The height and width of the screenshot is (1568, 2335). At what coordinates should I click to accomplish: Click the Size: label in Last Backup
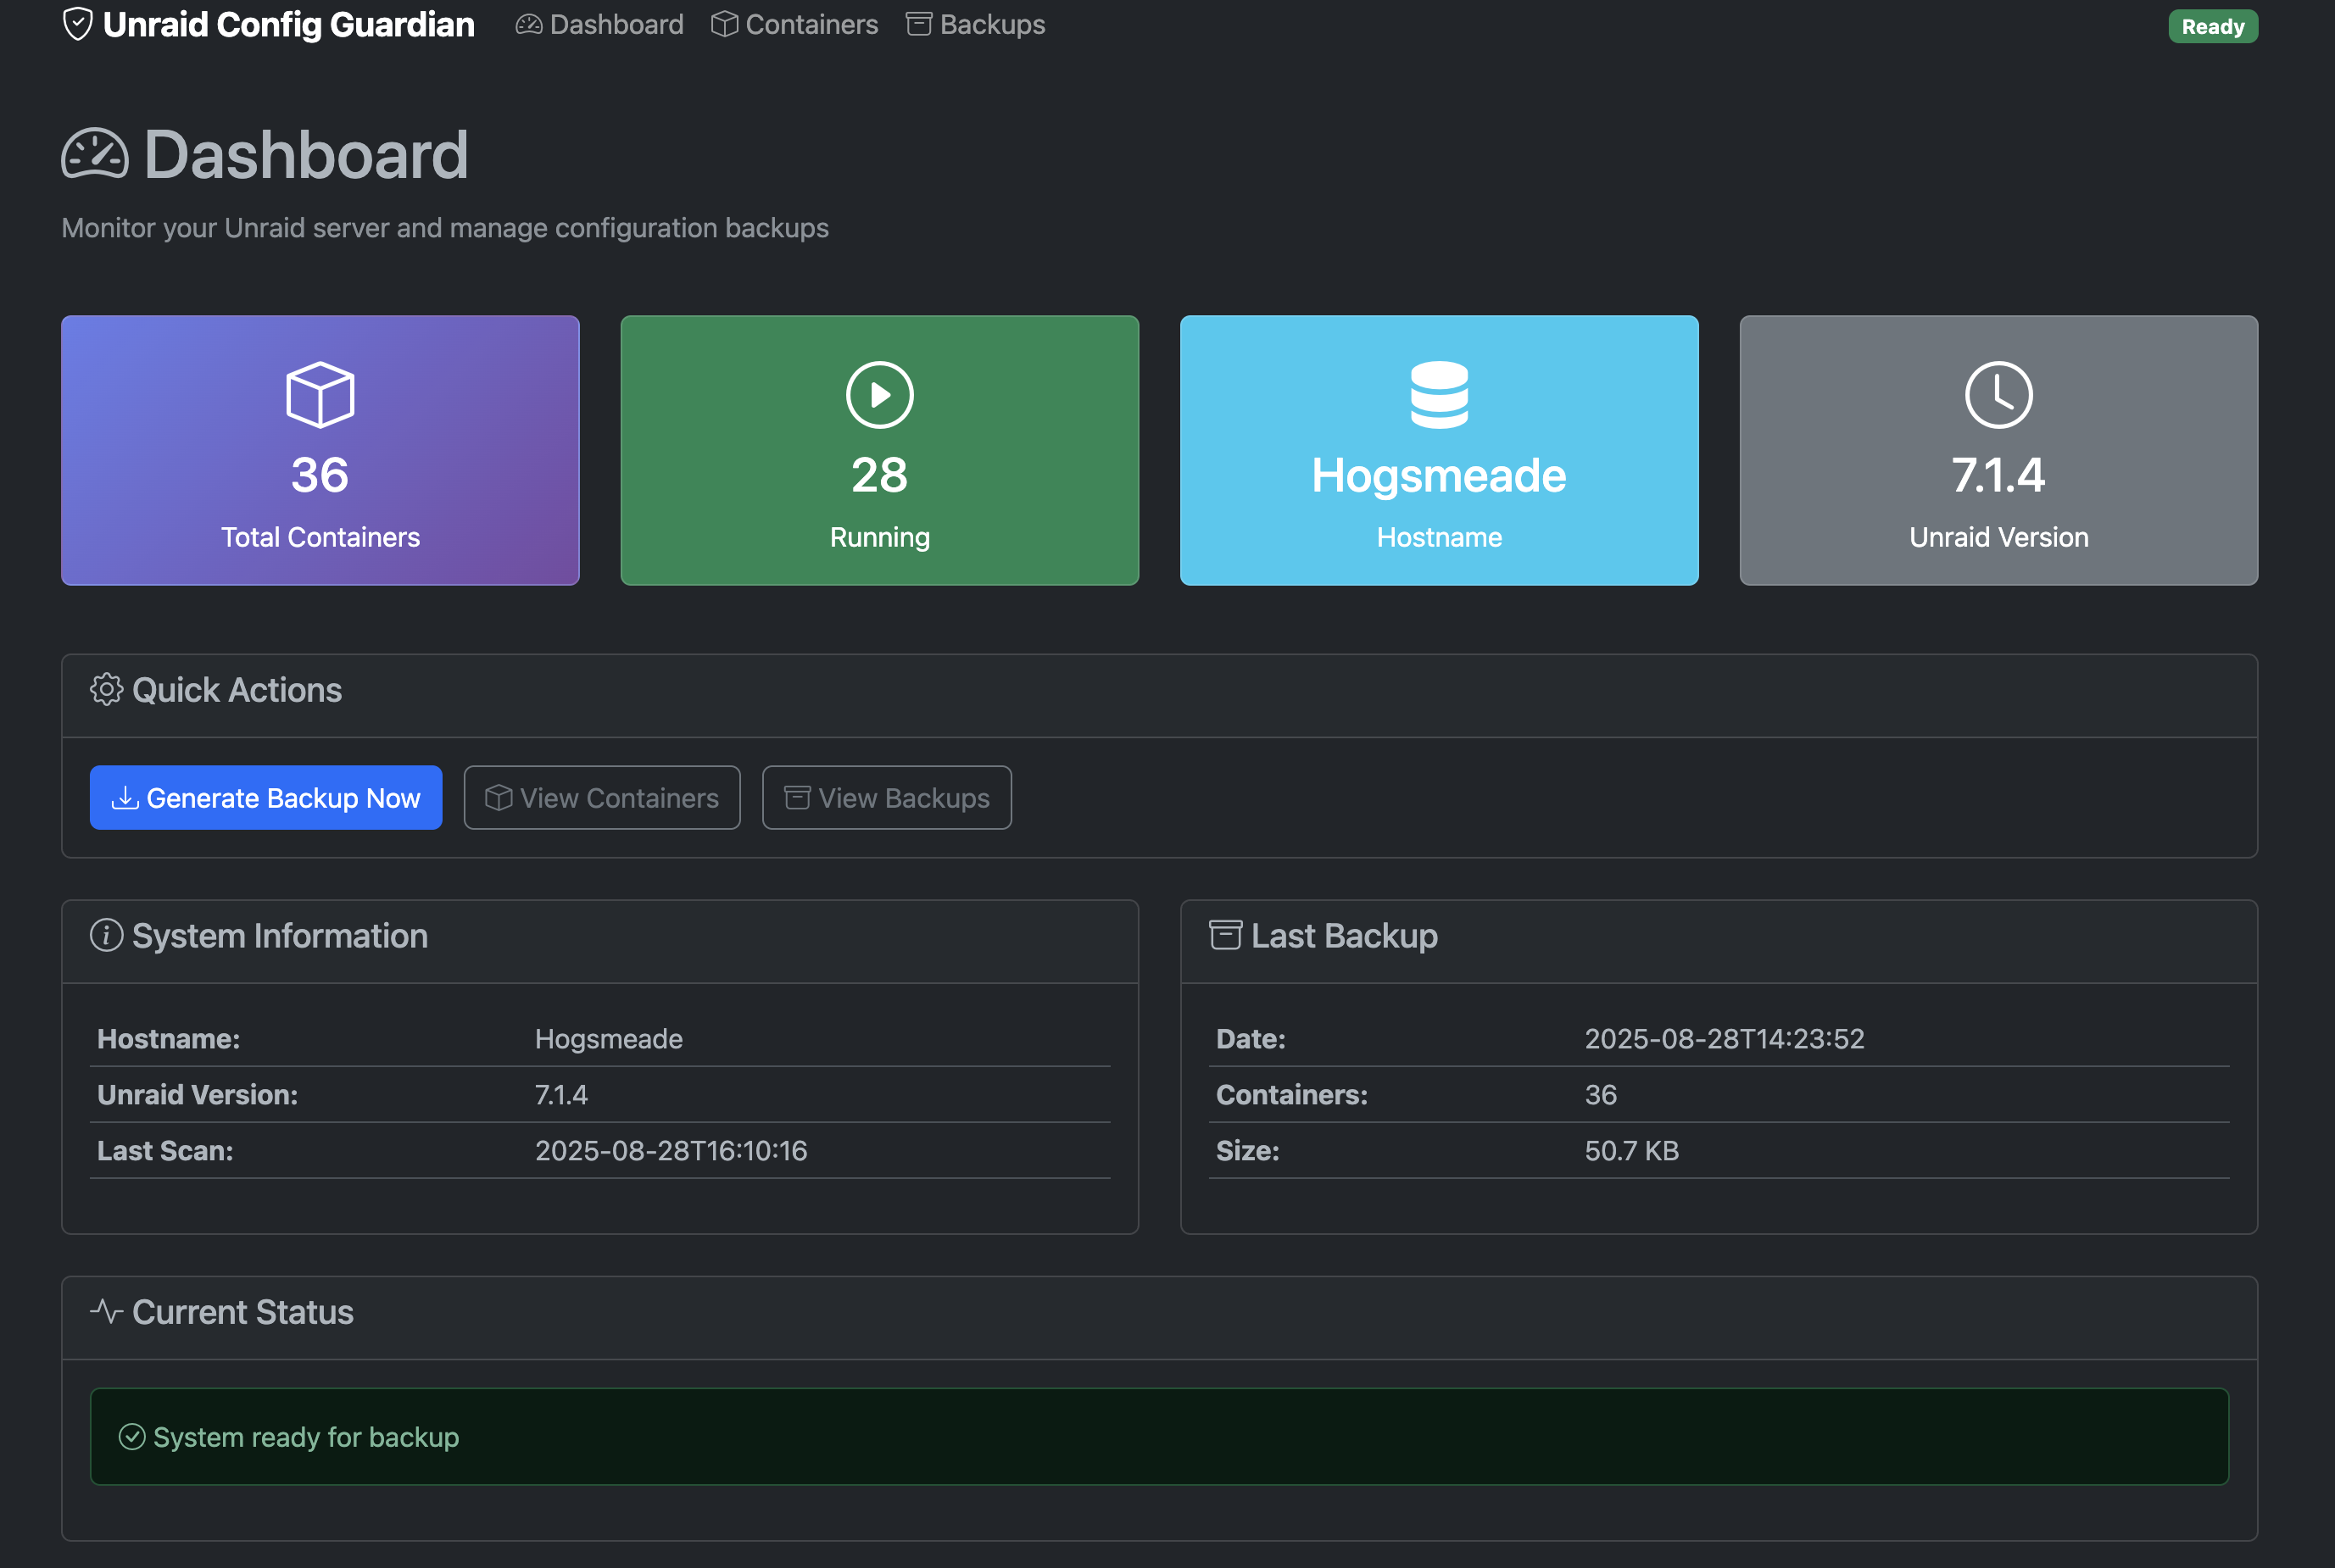coord(1247,1151)
